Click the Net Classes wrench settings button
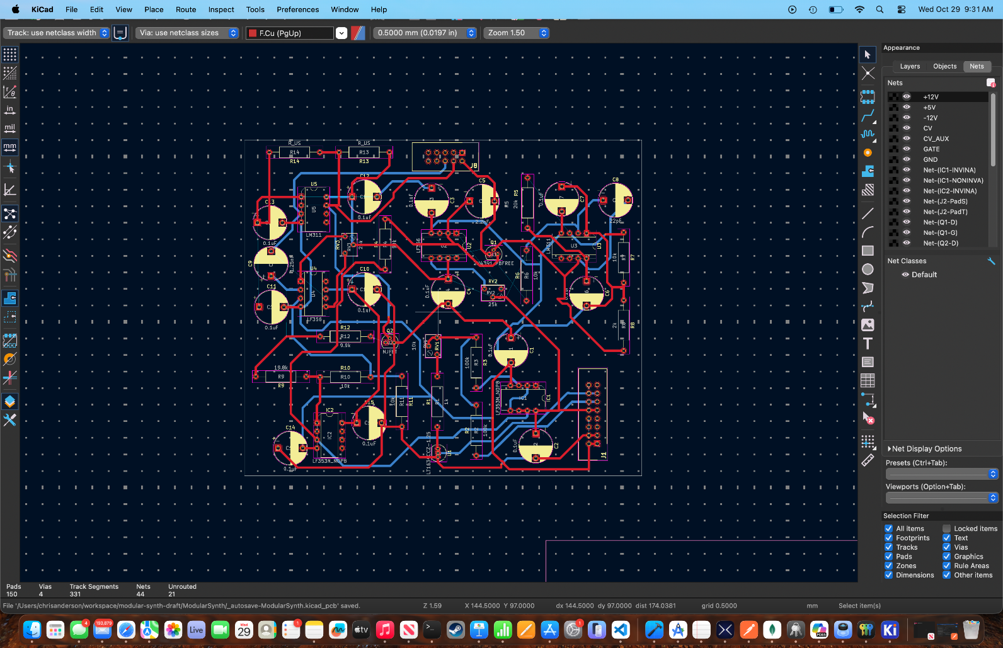The image size is (1003, 648). tap(990, 261)
